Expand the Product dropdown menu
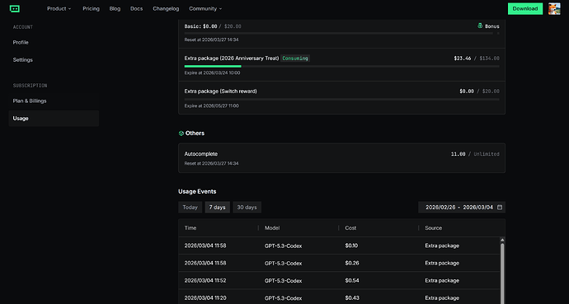569x304 pixels. [x=59, y=9]
